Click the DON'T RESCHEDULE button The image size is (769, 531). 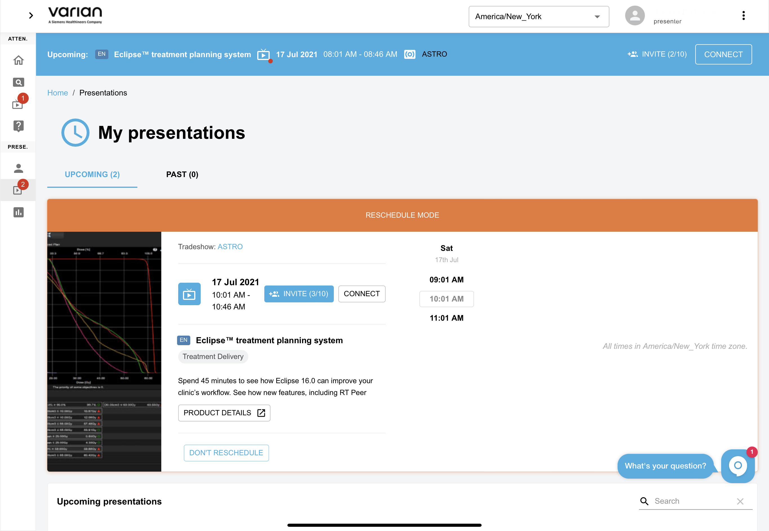pyautogui.click(x=226, y=453)
